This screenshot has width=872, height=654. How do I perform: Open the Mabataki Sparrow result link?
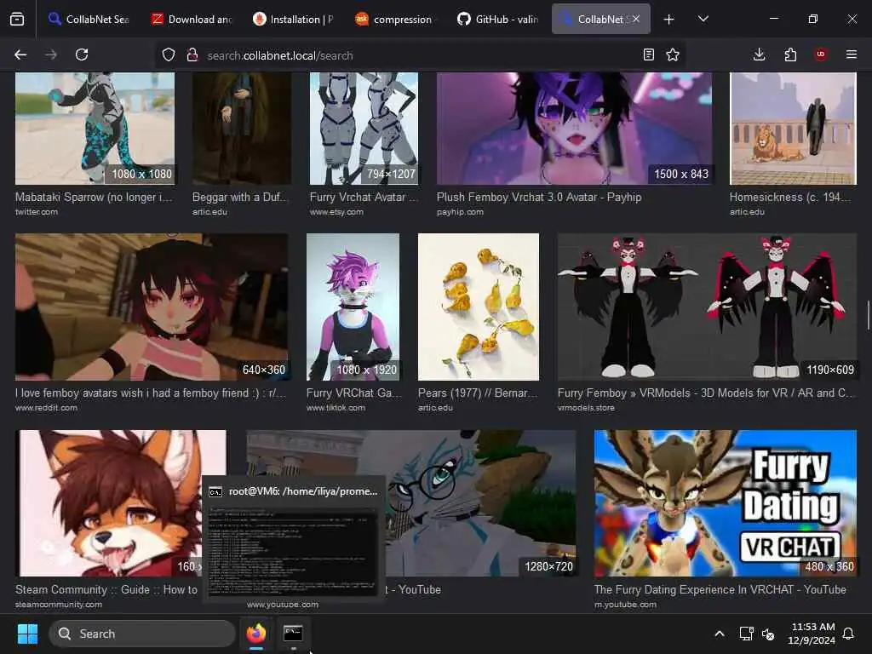[x=94, y=197]
